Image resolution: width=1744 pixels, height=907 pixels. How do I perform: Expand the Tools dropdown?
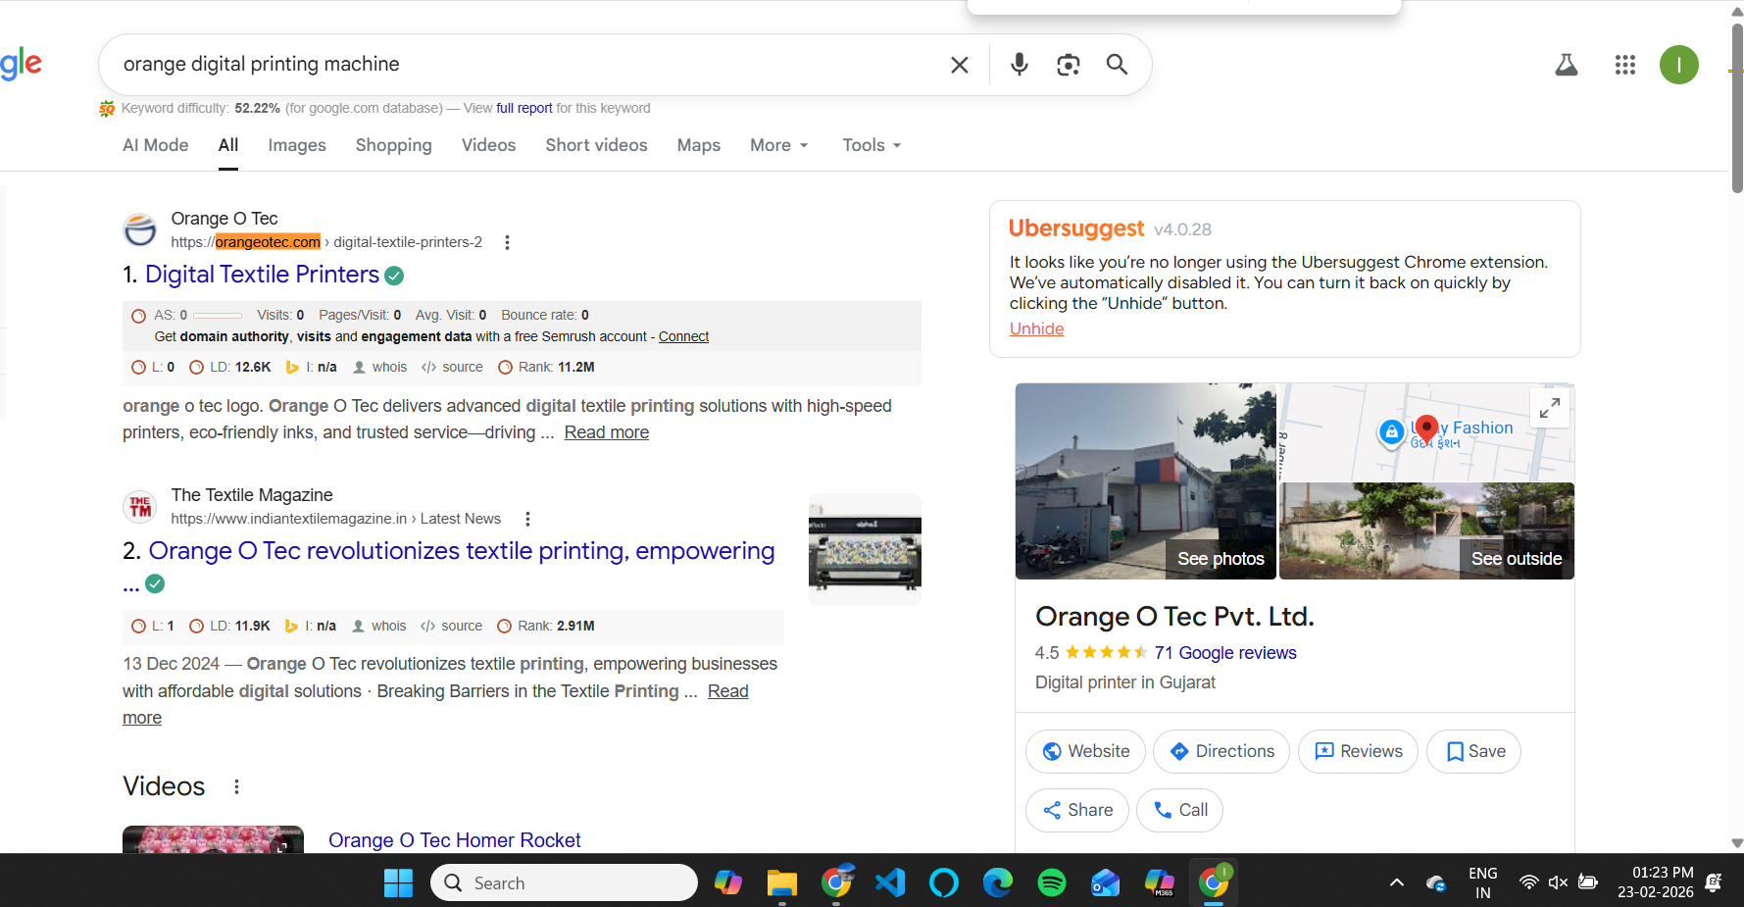(x=871, y=145)
